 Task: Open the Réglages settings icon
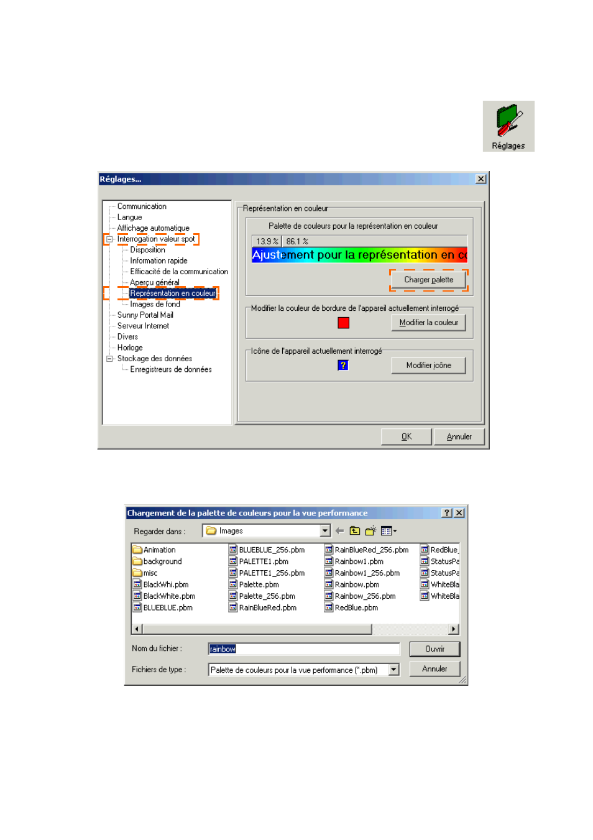tap(508, 126)
